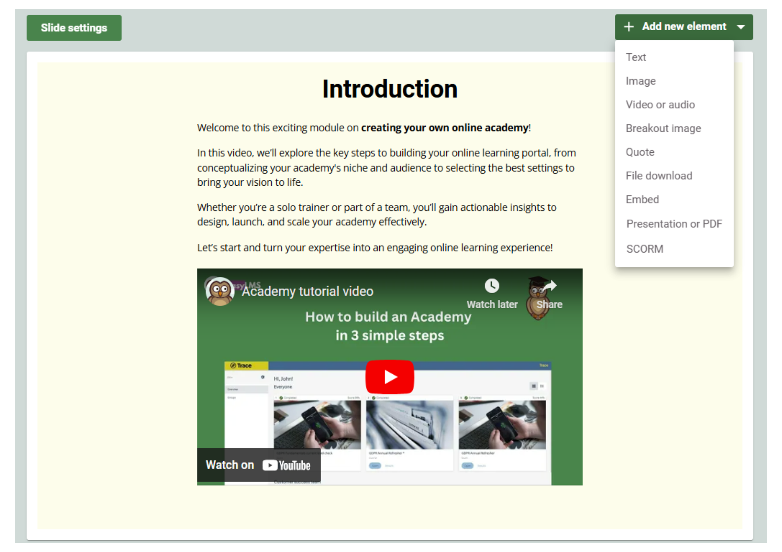Viewport: 782px width, 552px height.
Task: Add a SCORM element
Action: (x=645, y=248)
